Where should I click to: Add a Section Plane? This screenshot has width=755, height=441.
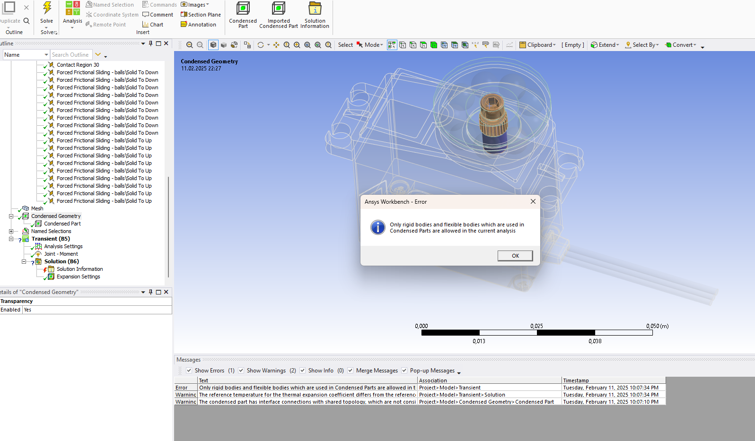(201, 15)
